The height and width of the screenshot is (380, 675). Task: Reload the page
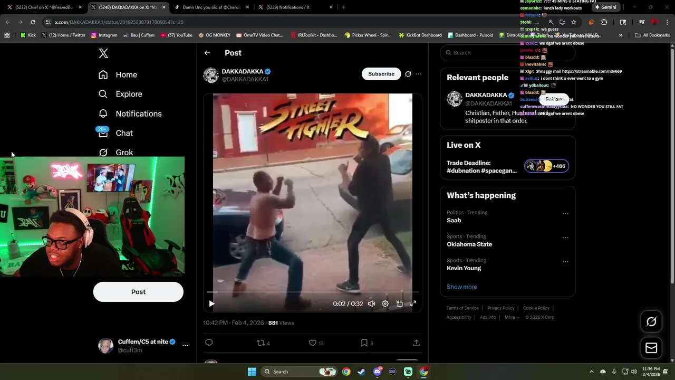33,22
